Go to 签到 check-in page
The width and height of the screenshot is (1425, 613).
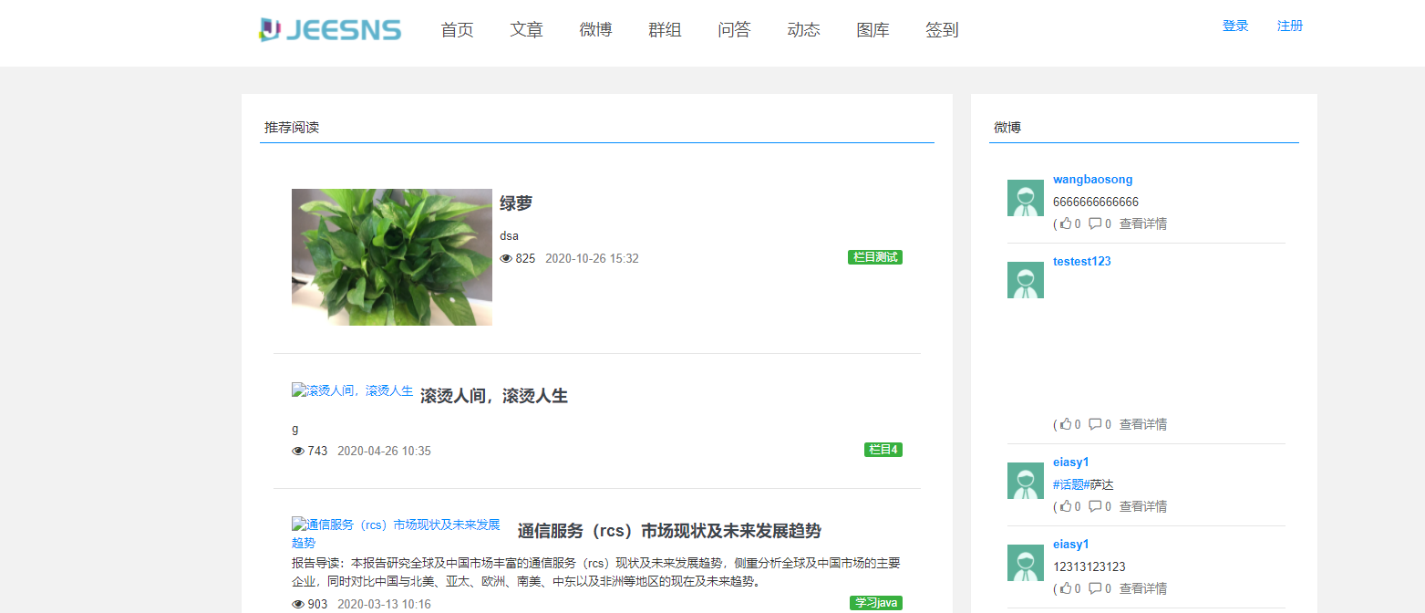click(x=942, y=29)
